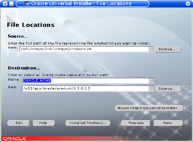Viewport: 193px width, 142px height.
Task: Click the File Locations heading
Action: pos(30,25)
